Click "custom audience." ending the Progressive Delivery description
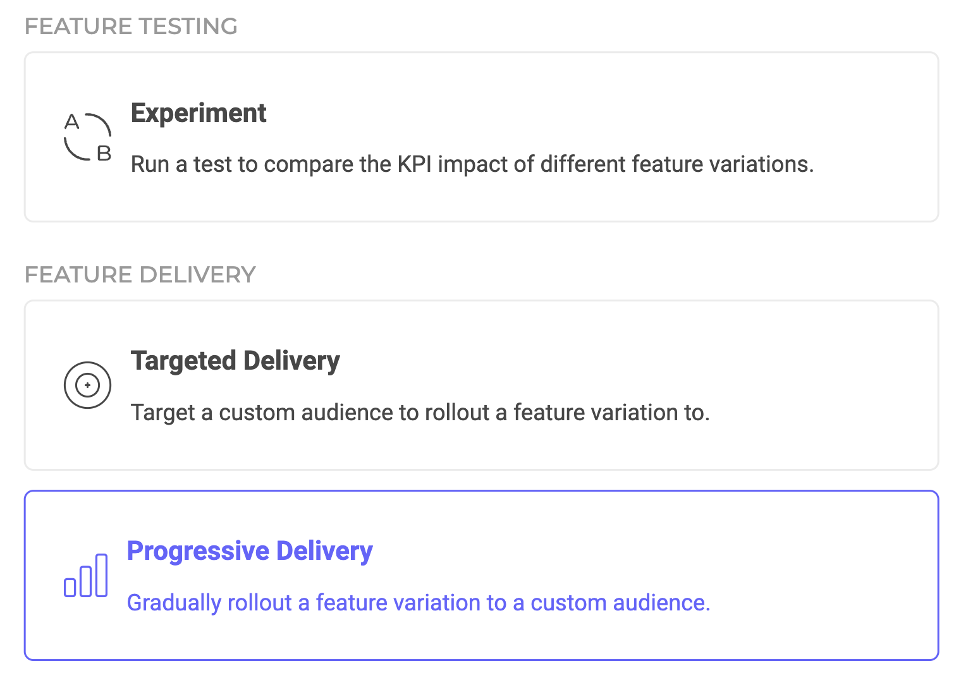961x685 pixels. (620, 603)
